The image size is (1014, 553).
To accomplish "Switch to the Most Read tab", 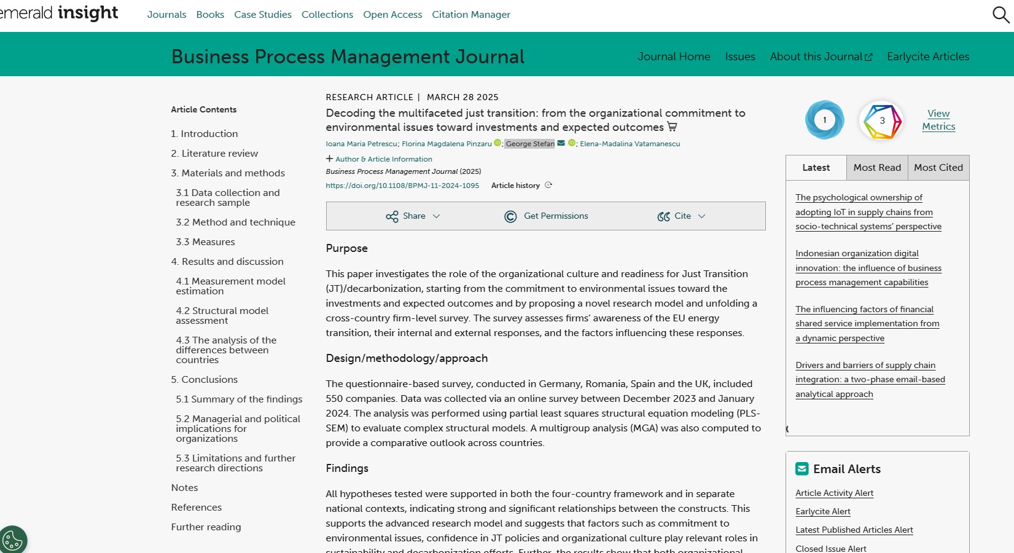I will click(x=876, y=168).
